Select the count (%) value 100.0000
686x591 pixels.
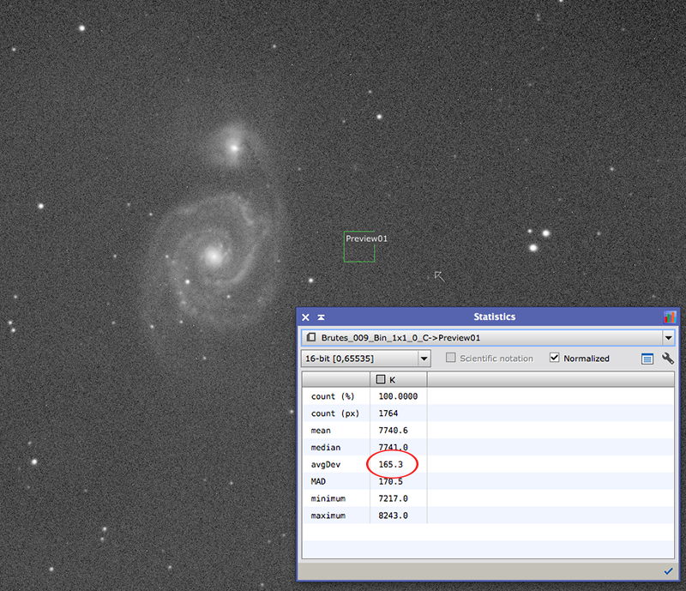(x=398, y=396)
